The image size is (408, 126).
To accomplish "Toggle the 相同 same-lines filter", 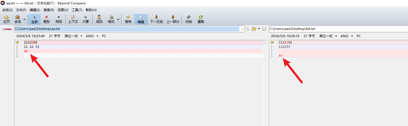I will pyautogui.click(x=58, y=19).
